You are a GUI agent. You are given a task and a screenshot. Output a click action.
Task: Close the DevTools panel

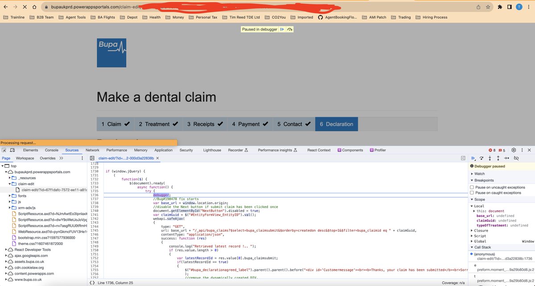pos(529,150)
